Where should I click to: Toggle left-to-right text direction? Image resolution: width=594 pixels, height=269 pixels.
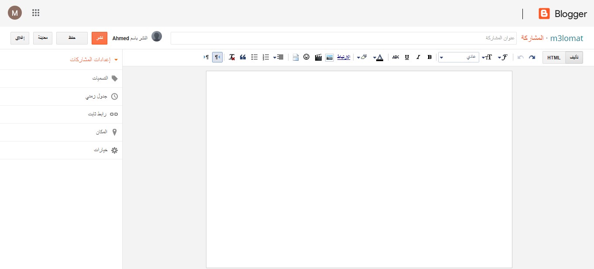[206, 57]
